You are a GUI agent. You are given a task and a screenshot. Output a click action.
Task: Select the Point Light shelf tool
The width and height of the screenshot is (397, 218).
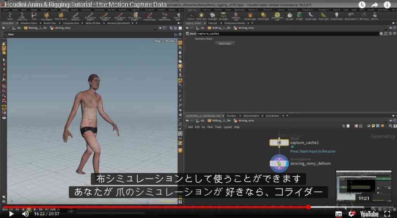(201, 16)
